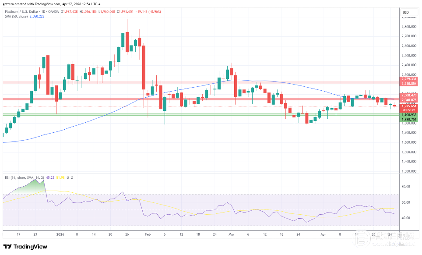This screenshot has width=422, height=255.
Task: Click the countdown timer 04:05:39 label
Action: [x=408, y=110]
